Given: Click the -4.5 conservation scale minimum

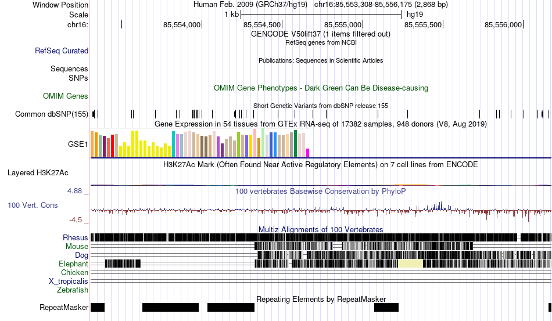Looking at the screenshot, I should tap(76, 220).
